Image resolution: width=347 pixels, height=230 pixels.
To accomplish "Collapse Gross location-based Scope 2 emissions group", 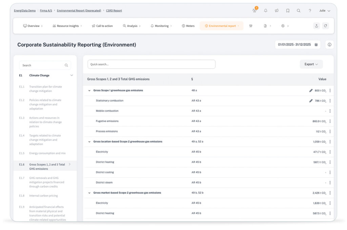I will point(89,141).
